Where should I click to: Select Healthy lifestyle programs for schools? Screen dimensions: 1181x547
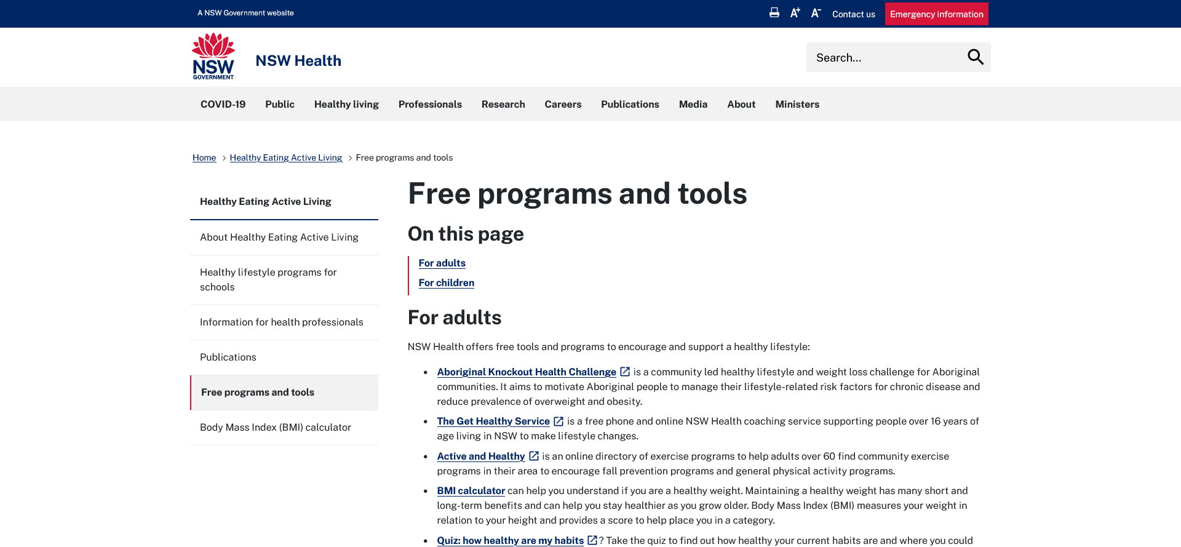pyautogui.click(x=268, y=280)
